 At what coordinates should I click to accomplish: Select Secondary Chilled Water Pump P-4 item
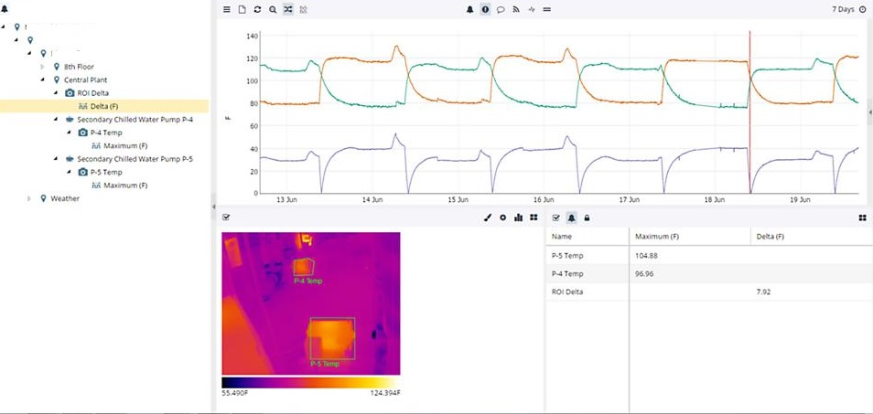[135, 120]
